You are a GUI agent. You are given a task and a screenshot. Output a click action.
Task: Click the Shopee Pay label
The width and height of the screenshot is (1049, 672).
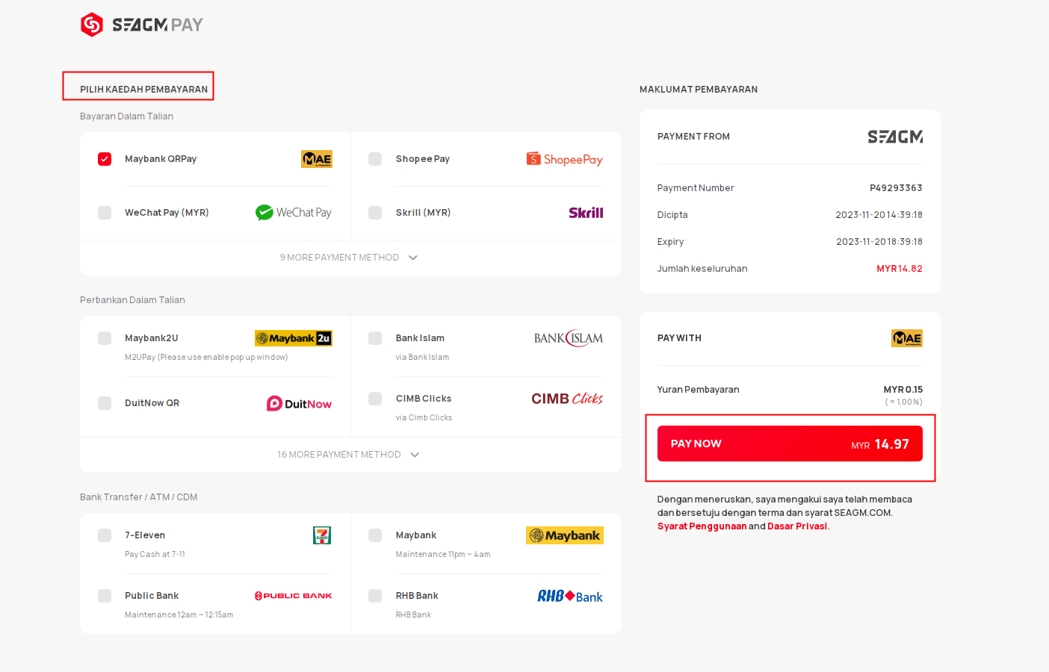423,159
